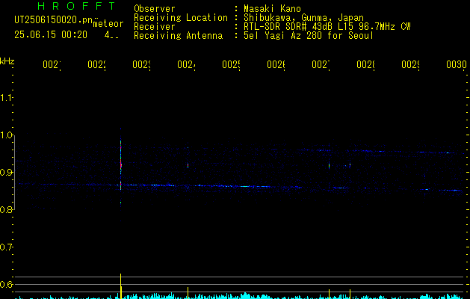Select the receiver text 'RTL-SDR SDR# 43dB L15 96.7MHz CW'
This screenshot has width=470, height=299.
[327, 27]
